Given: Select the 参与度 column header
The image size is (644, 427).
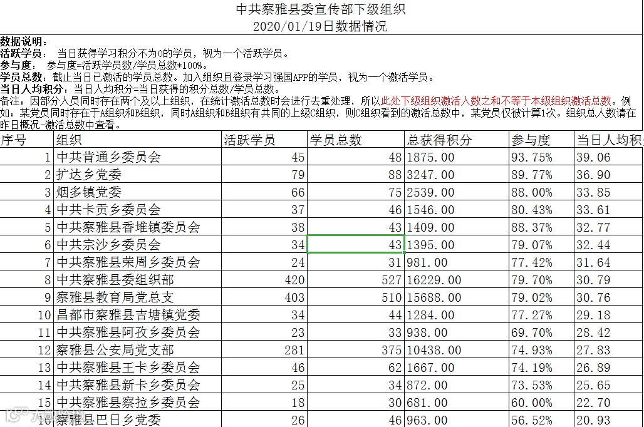Looking at the screenshot, I should (x=541, y=140).
